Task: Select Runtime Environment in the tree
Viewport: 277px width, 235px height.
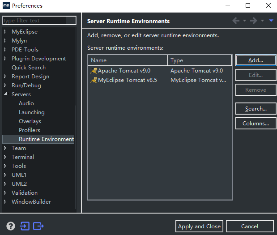Action: pos(46,139)
